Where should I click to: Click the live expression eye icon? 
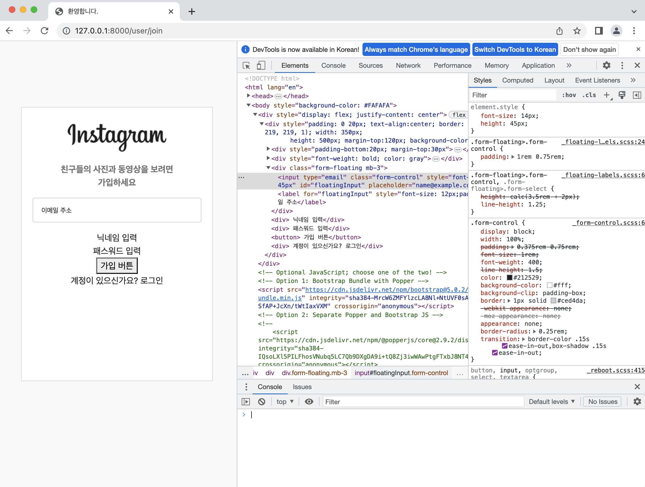(x=309, y=401)
